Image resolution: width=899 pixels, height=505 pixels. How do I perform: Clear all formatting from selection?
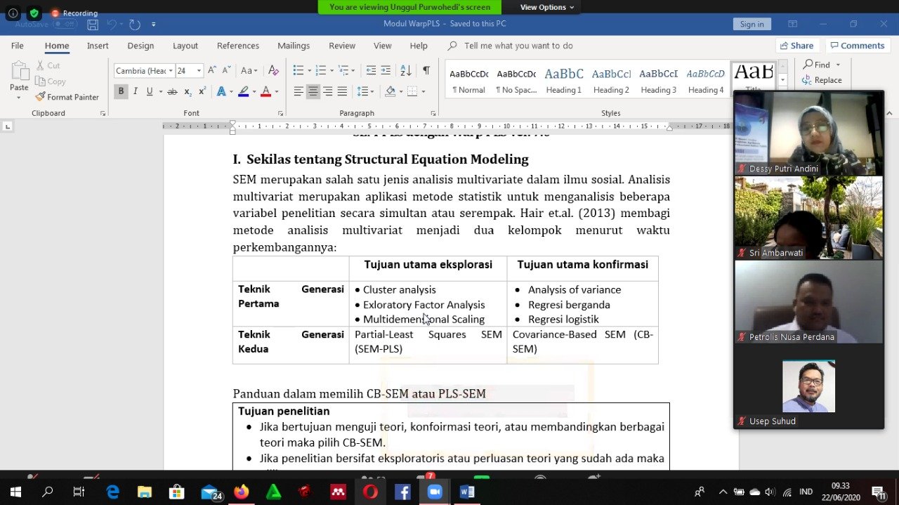274,70
